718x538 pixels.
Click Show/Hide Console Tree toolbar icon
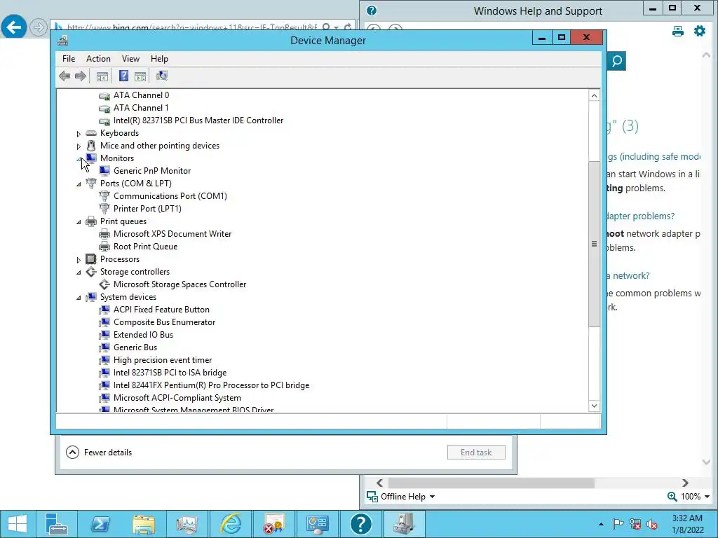coord(102,76)
